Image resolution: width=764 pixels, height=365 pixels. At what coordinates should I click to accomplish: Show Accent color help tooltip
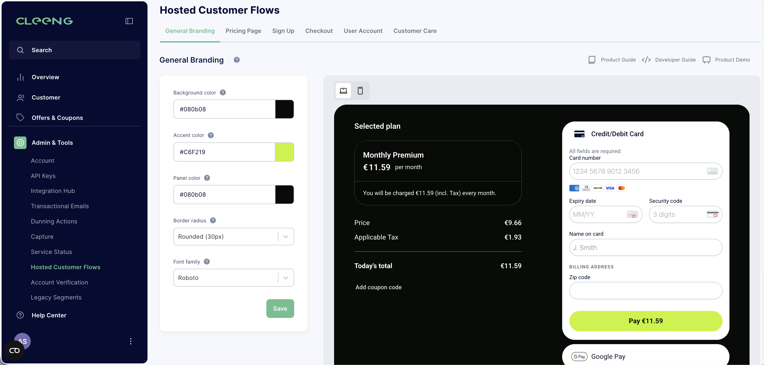[x=211, y=135]
